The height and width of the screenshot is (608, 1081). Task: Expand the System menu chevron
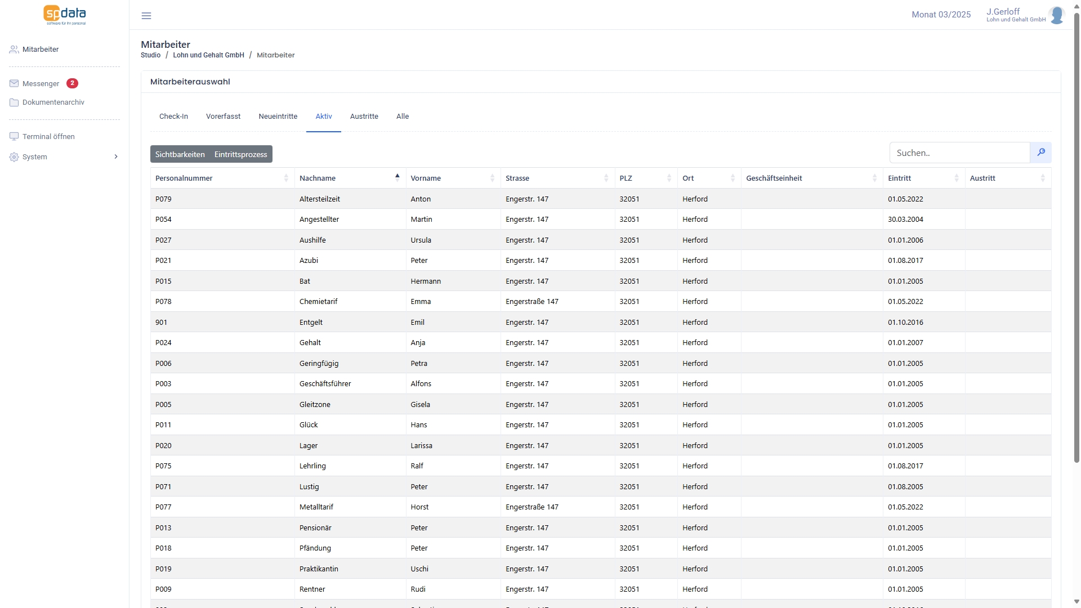116,157
